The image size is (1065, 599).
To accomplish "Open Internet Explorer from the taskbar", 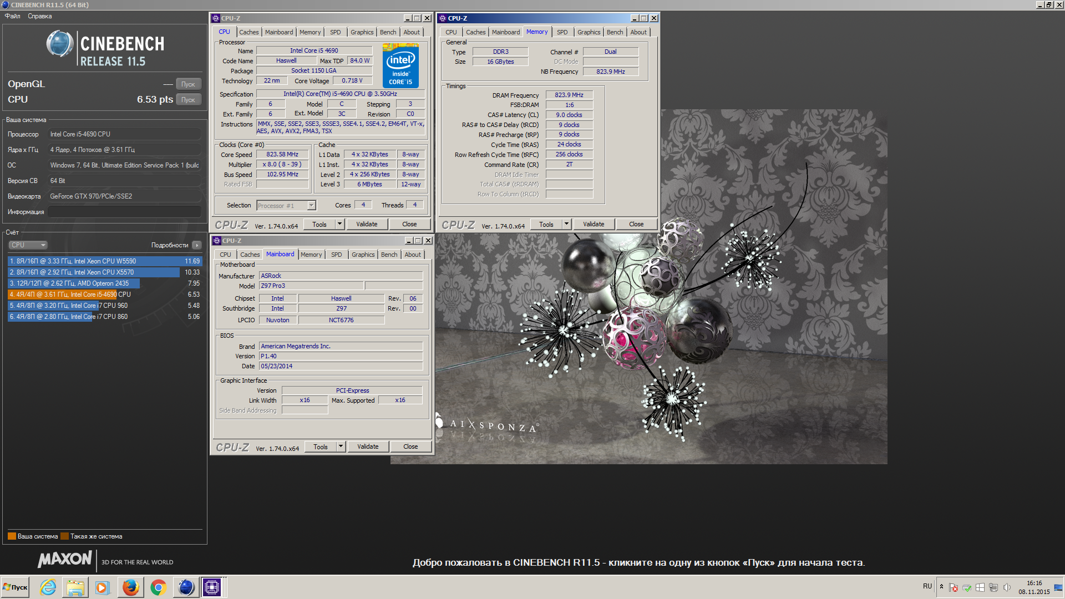I will [48, 587].
